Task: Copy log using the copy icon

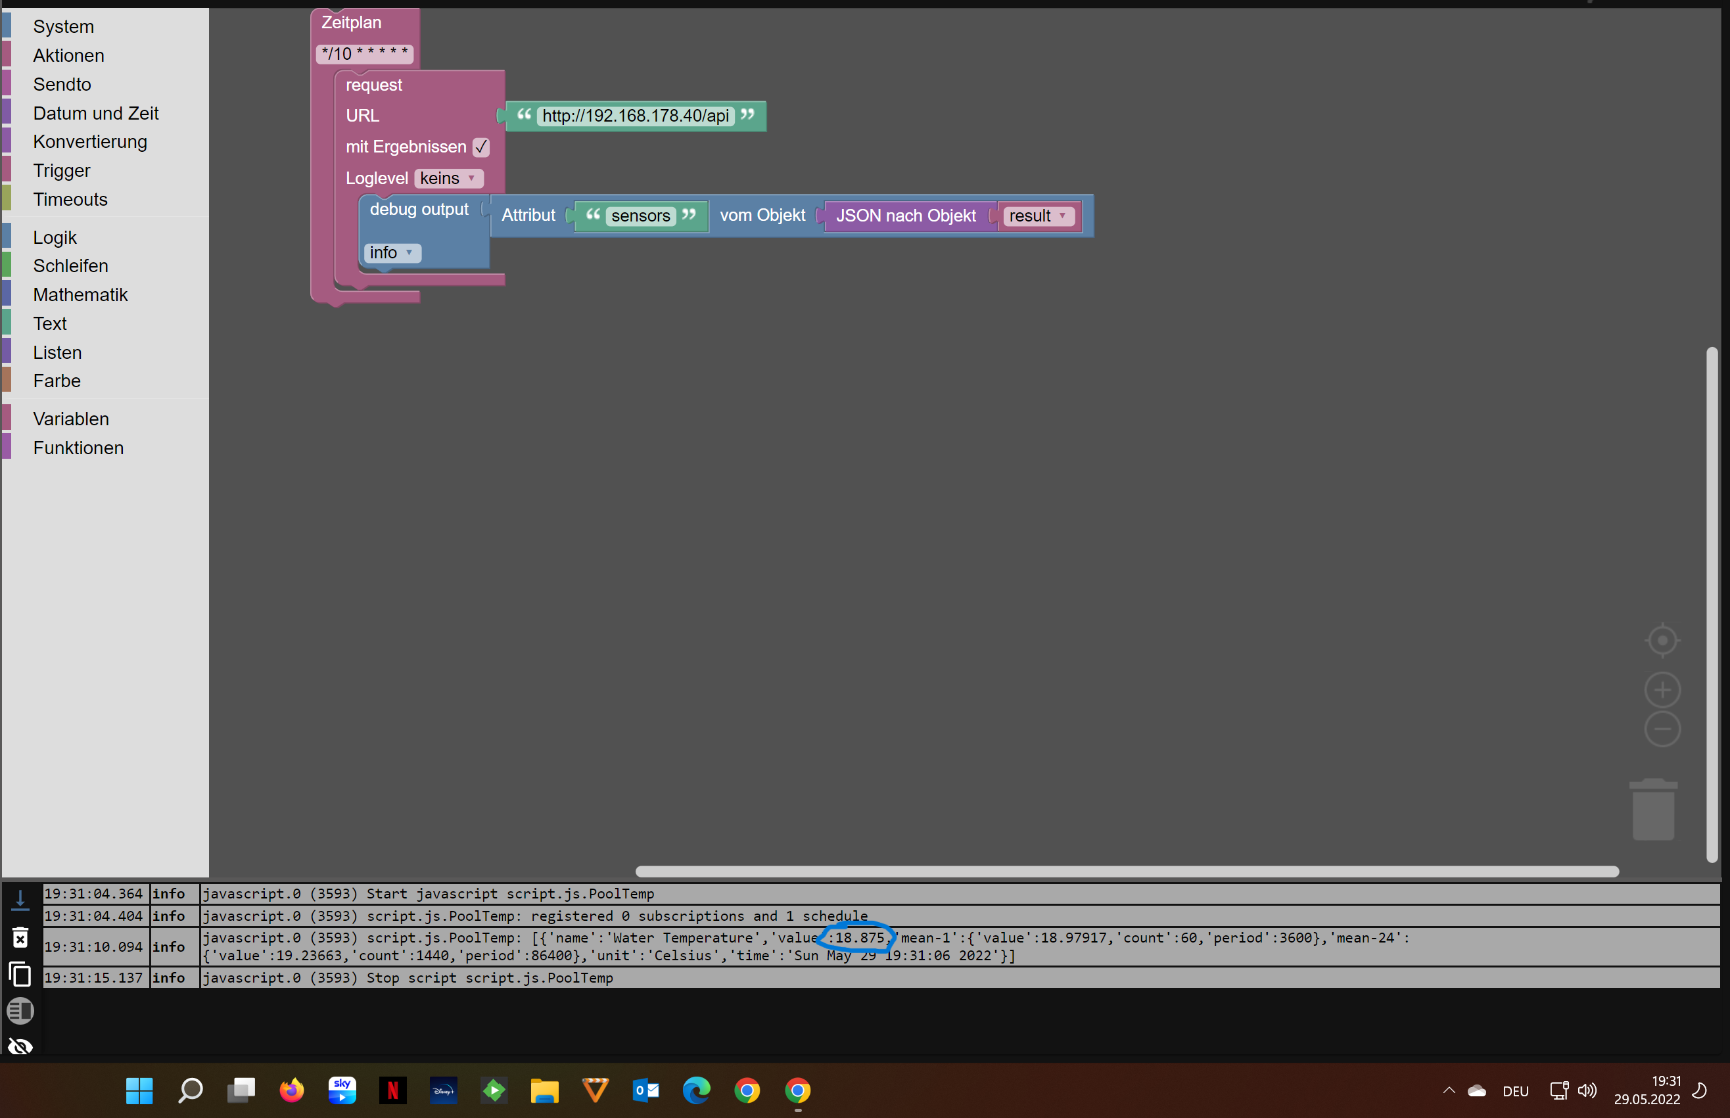Action: (20, 974)
